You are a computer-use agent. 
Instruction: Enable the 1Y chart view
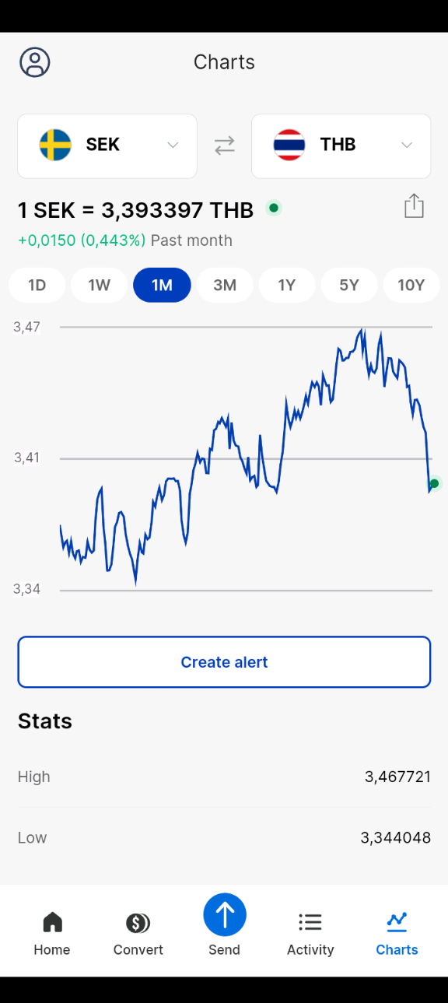(286, 285)
